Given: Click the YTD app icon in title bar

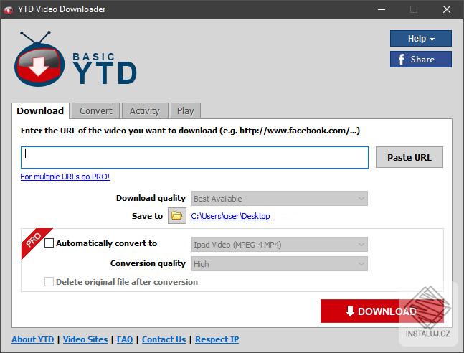Looking at the screenshot, I should pos(8,10).
